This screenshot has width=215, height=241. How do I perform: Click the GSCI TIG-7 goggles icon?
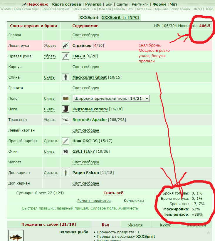click(65, 152)
